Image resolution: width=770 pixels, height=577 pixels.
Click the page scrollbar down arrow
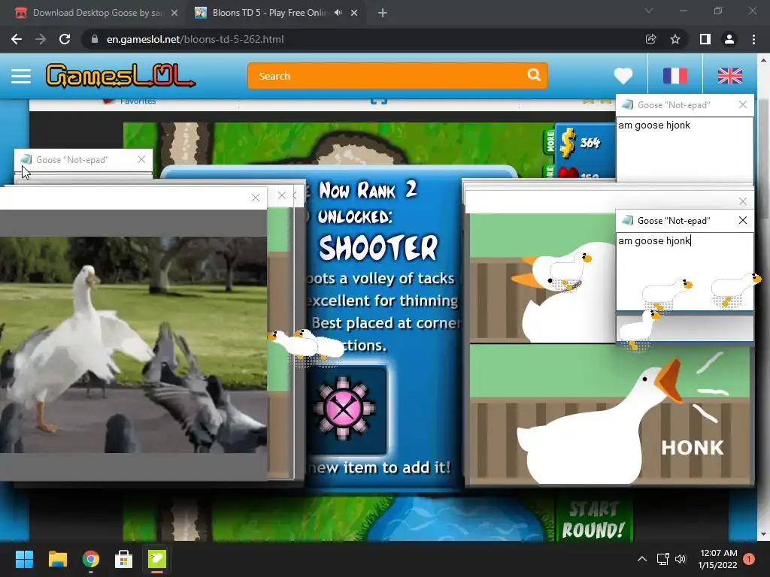coord(763,535)
